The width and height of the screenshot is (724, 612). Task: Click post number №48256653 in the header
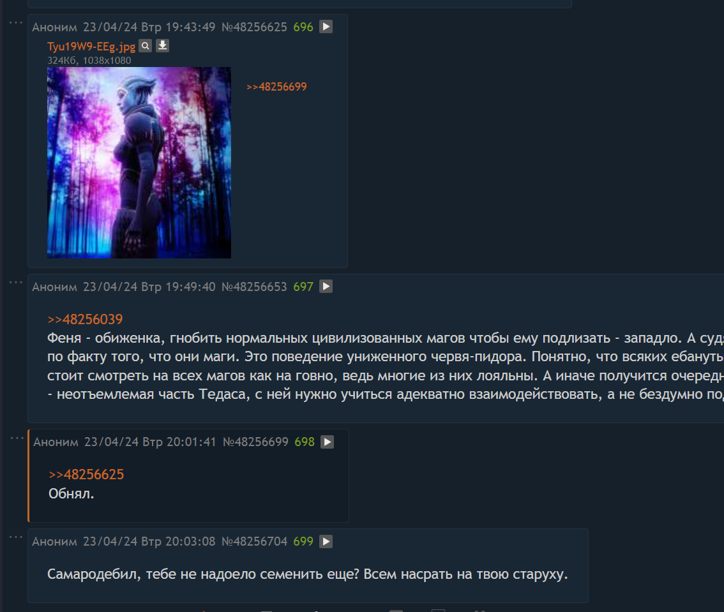(254, 287)
